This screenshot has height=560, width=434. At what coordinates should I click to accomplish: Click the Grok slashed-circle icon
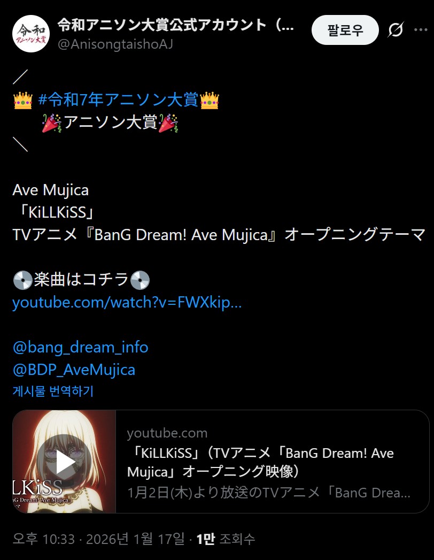396,30
